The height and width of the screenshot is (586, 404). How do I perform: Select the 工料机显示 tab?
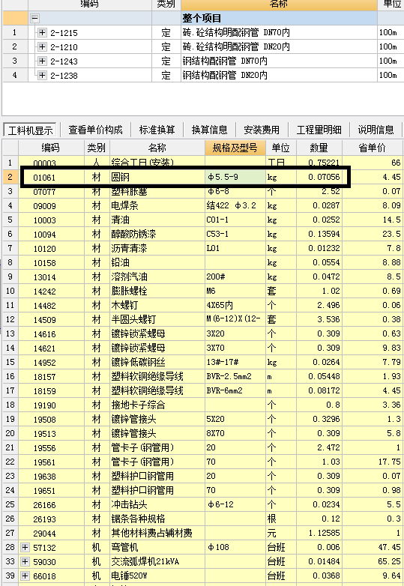click(30, 130)
